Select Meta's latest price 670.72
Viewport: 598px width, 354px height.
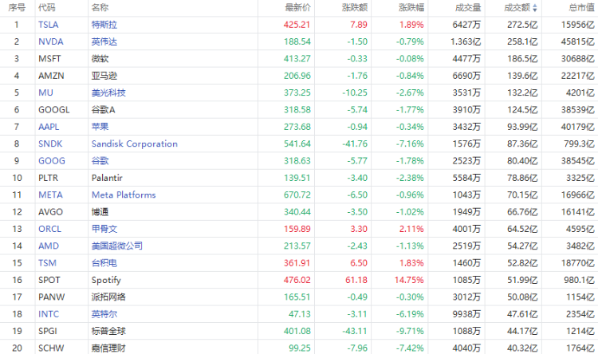pyautogui.click(x=297, y=195)
